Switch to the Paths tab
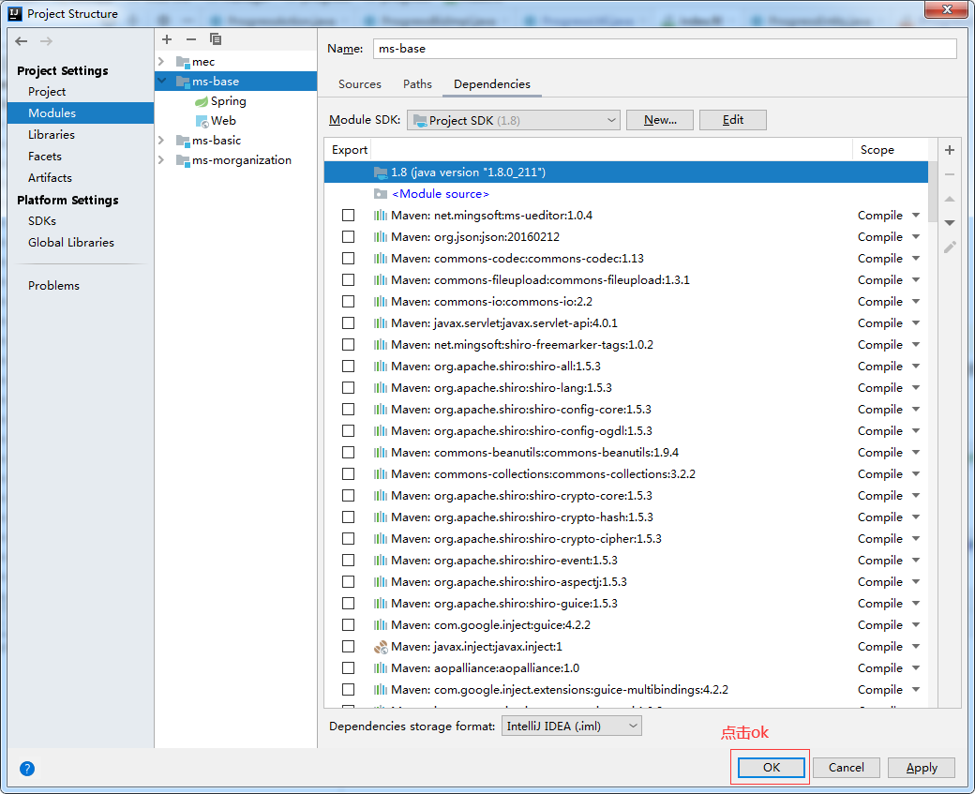Image resolution: width=975 pixels, height=794 pixels. pos(417,84)
